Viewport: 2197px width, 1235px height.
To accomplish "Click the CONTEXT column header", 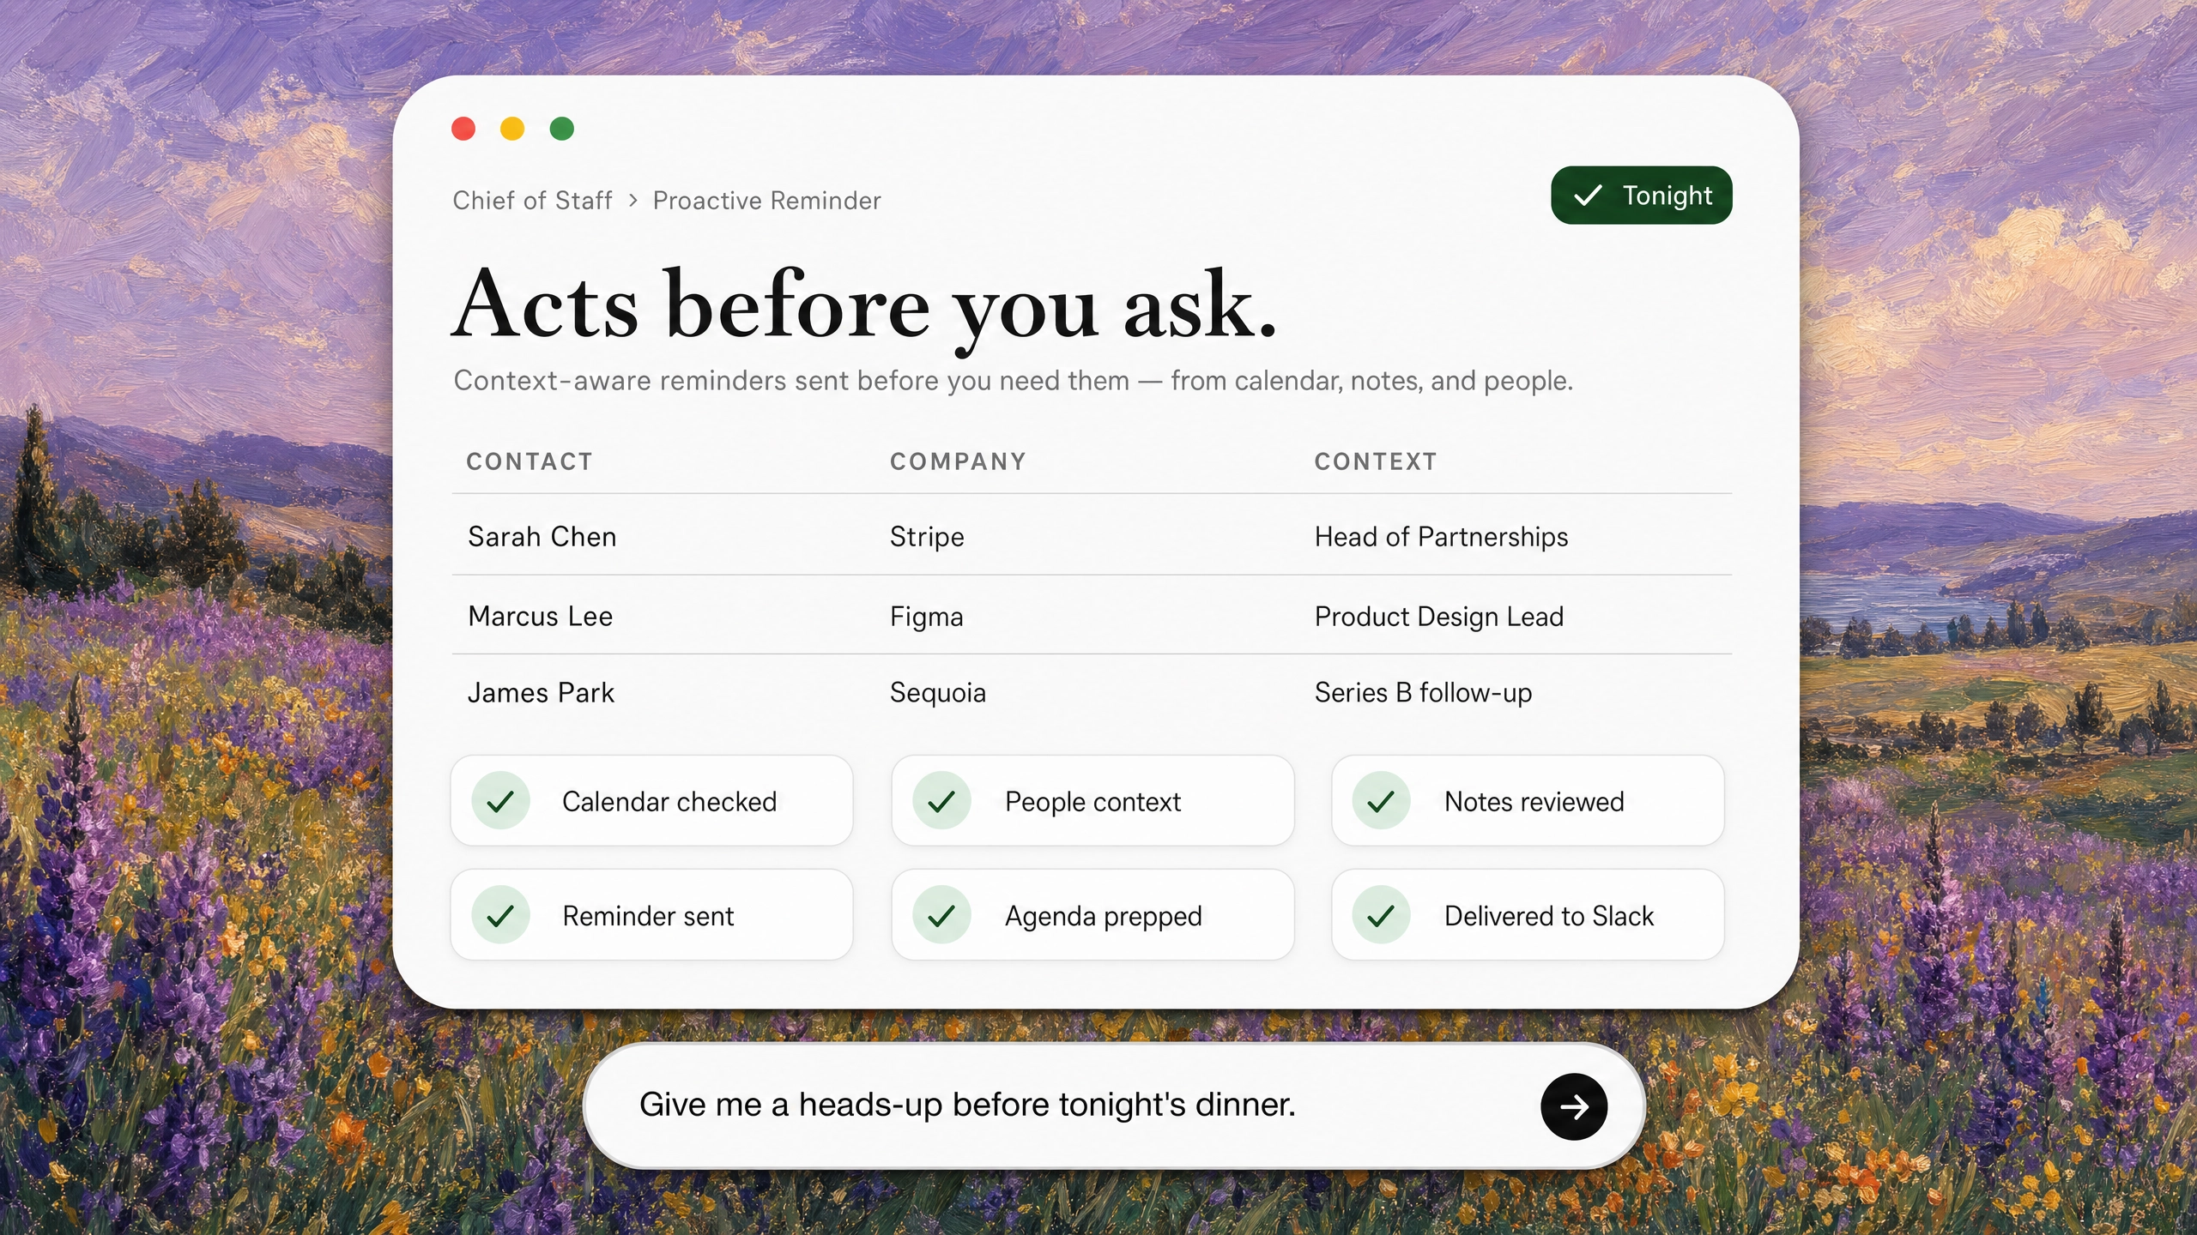I will point(1375,461).
